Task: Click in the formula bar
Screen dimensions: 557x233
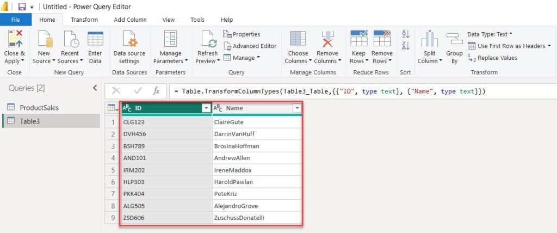Action: pyautogui.click(x=362, y=91)
